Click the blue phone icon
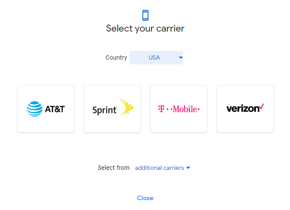290x210 pixels. (x=145, y=15)
